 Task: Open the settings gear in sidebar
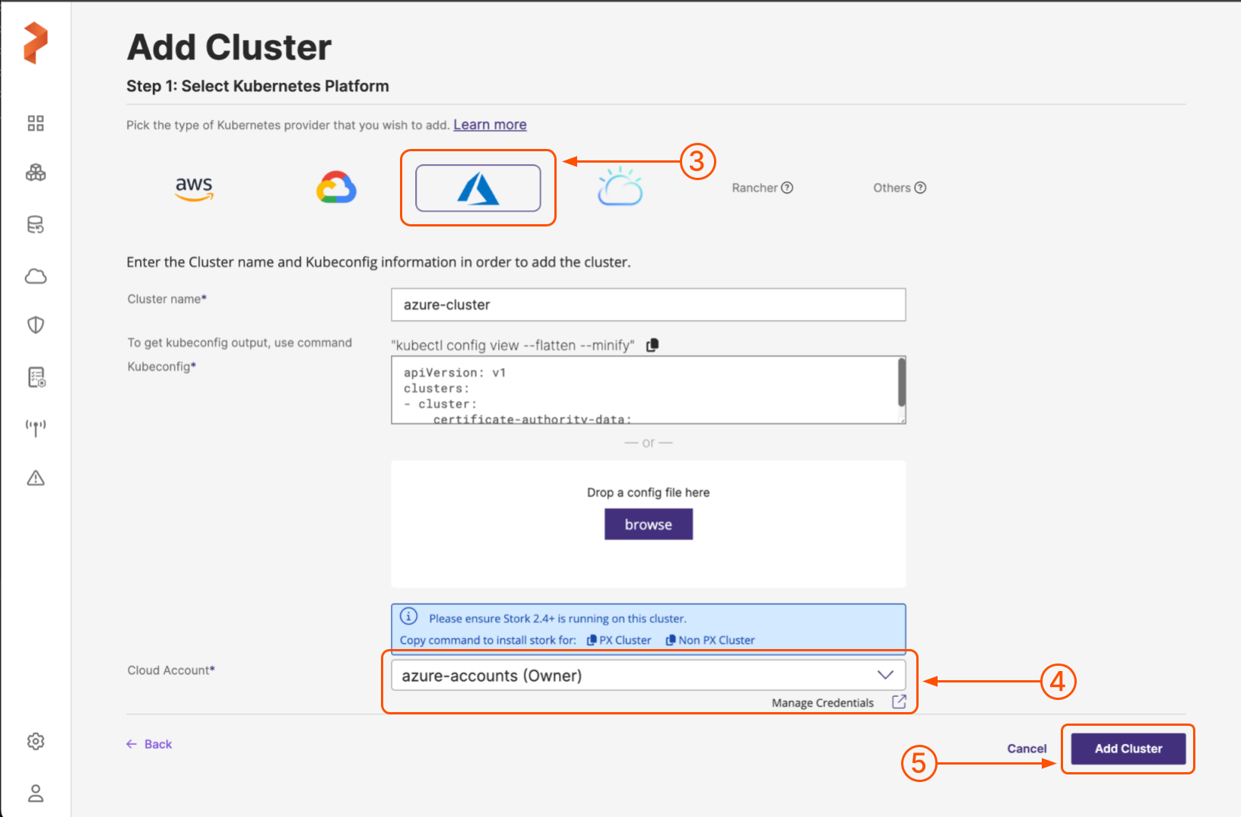(x=36, y=741)
